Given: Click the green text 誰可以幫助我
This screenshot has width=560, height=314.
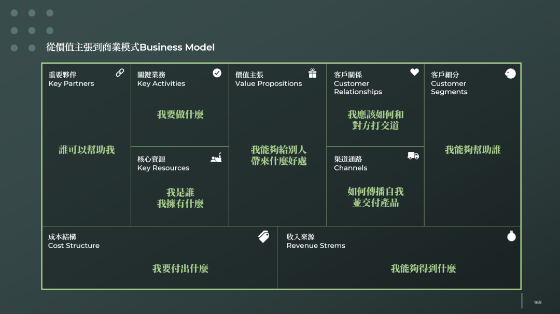Looking at the screenshot, I should pyautogui.click(x=87, y=150).
